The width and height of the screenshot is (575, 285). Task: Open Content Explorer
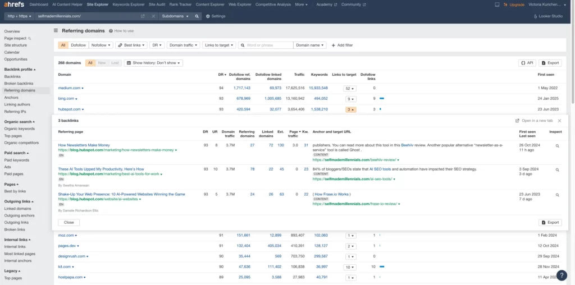tap(210, 4)
